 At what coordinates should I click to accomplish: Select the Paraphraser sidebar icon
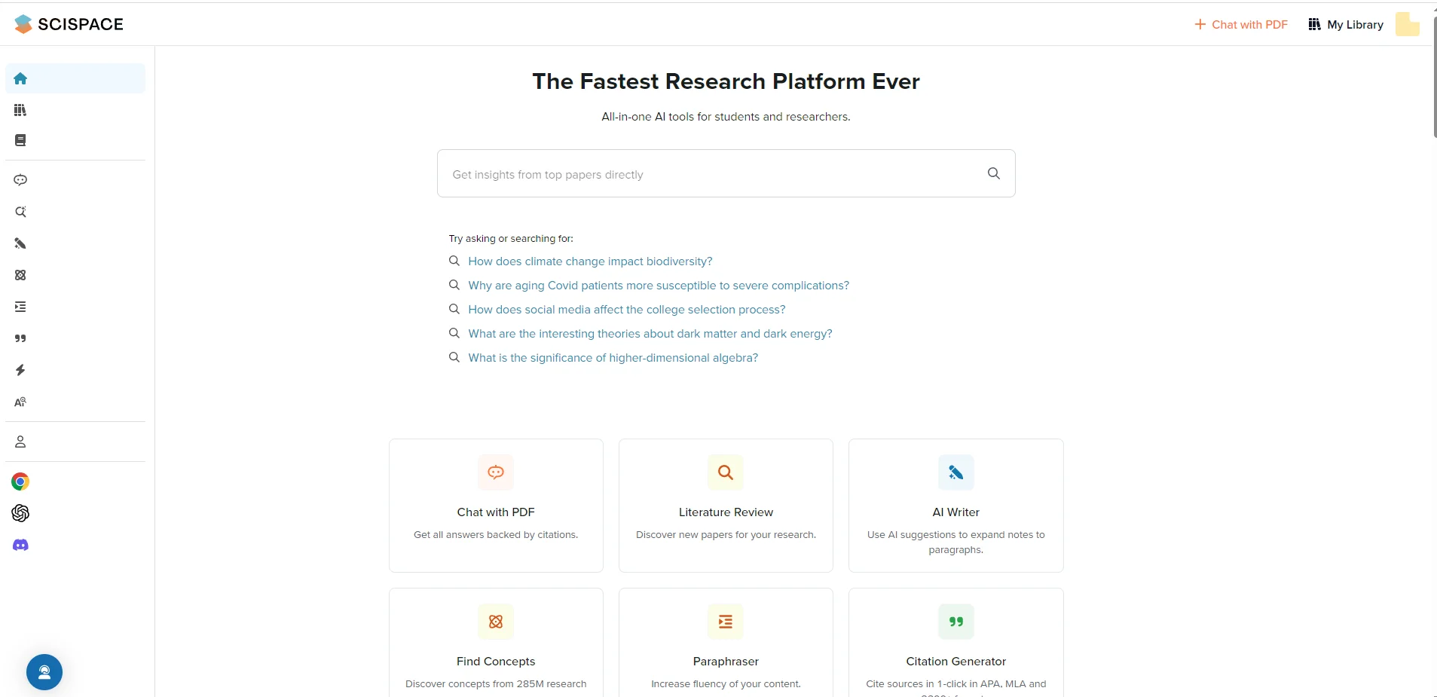click(x=20, y=307)
